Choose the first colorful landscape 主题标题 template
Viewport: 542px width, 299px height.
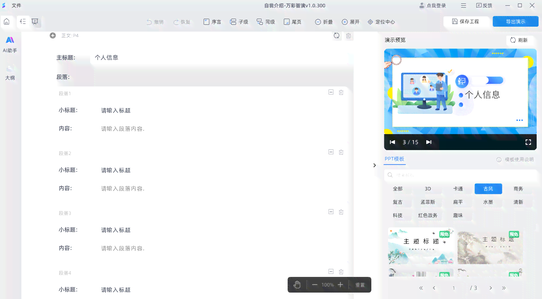click(x=421, y=246)
